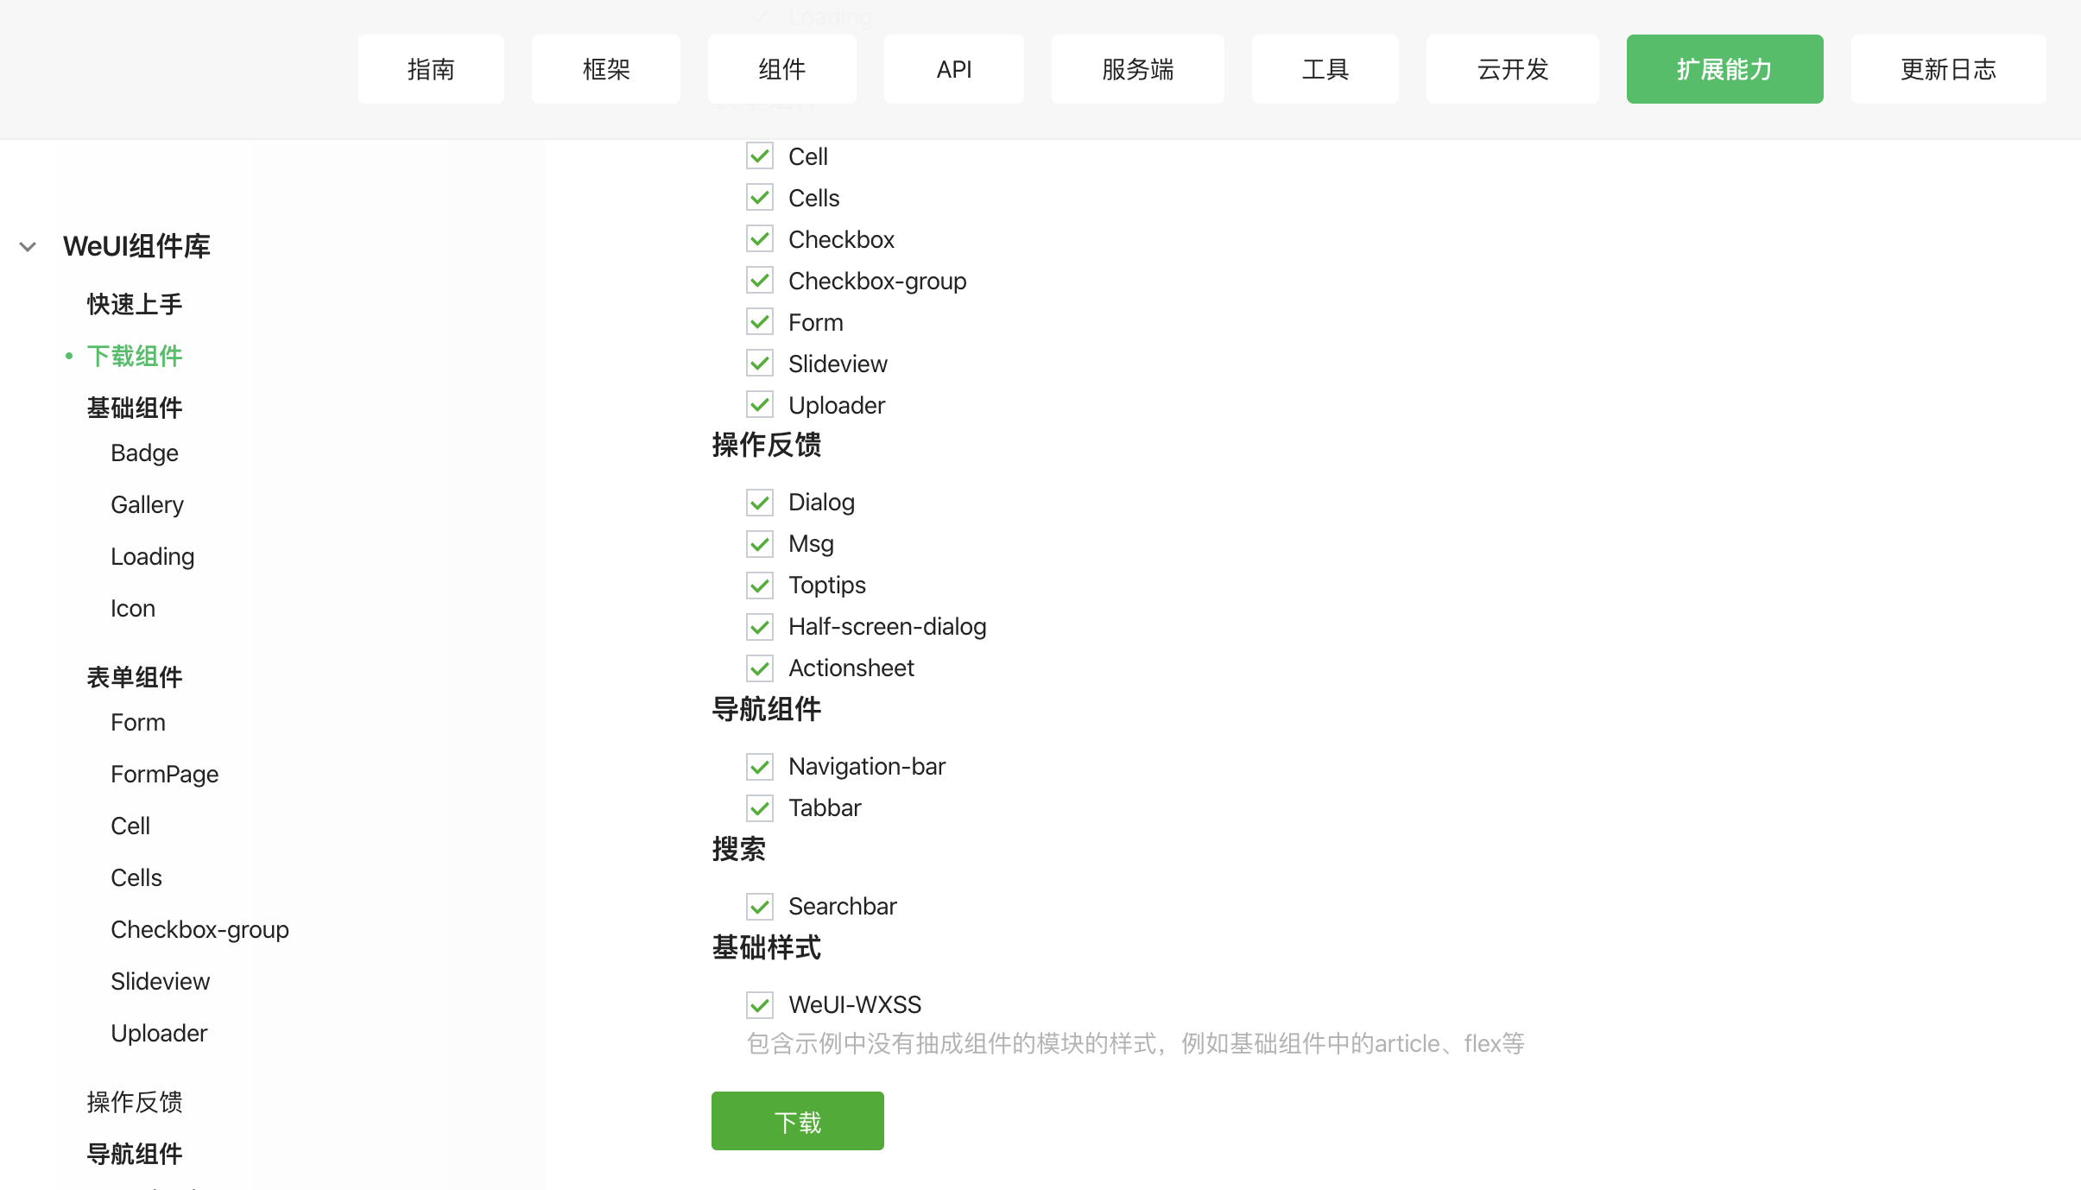Switch to the 更新日志 tab
This screenshot has height=1190, width=2081.
point(1948,68)
